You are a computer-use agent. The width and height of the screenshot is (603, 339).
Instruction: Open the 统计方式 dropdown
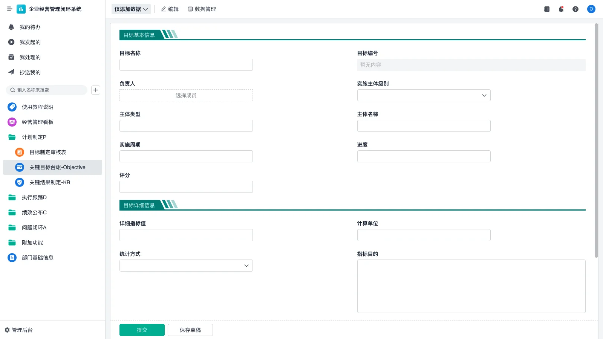click(186, 266)
